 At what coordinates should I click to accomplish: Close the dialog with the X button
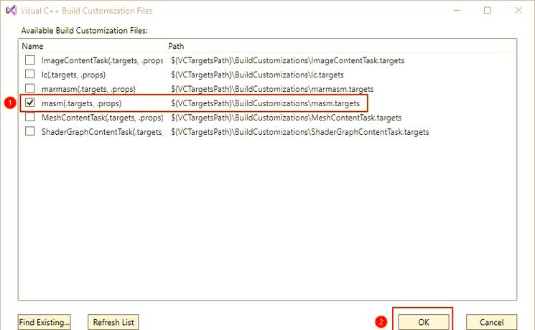click(x=518, y=10)
